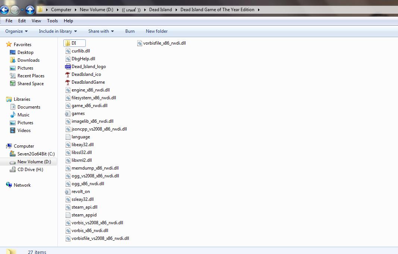Select Pictures under Libraries
The height and width of the screenshot is (254, 398).
click(25, 123)
